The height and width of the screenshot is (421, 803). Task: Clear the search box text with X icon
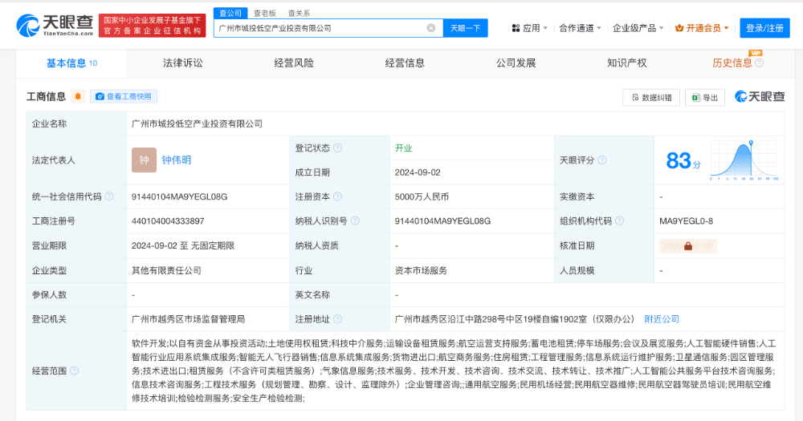click(431, 28)
